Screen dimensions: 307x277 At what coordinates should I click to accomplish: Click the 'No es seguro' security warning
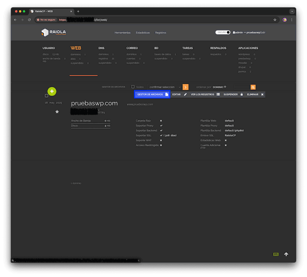click(46, 20)
